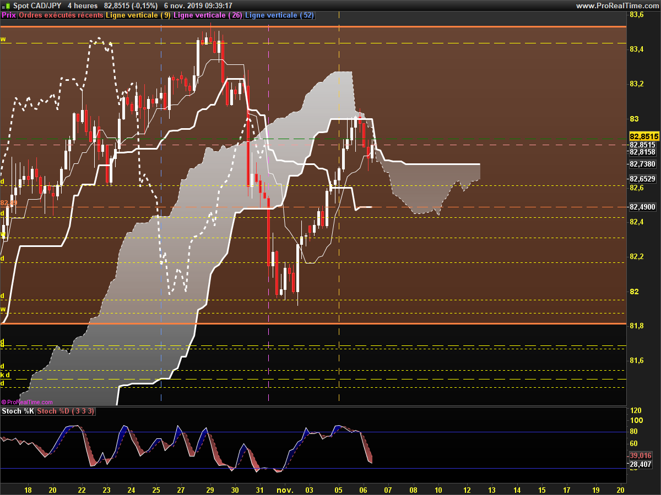Click the 18 date axis label
Image resolution: width=661 pixels, height=495 pixels.
28,490
